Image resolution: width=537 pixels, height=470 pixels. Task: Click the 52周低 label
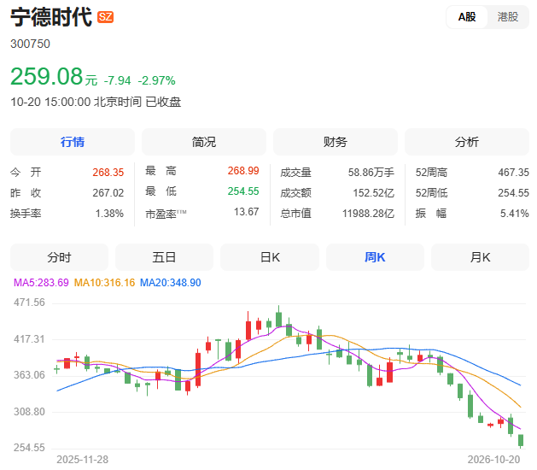[431, 192]
